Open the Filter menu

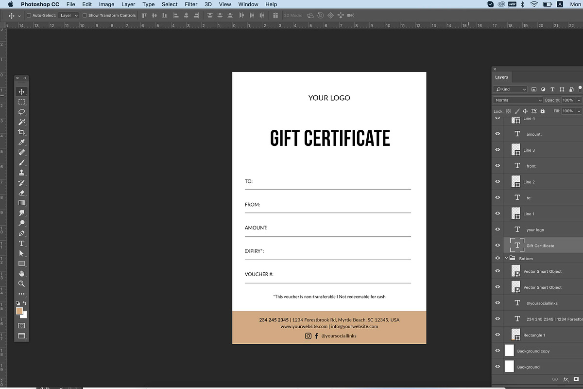tap(191, 4)
